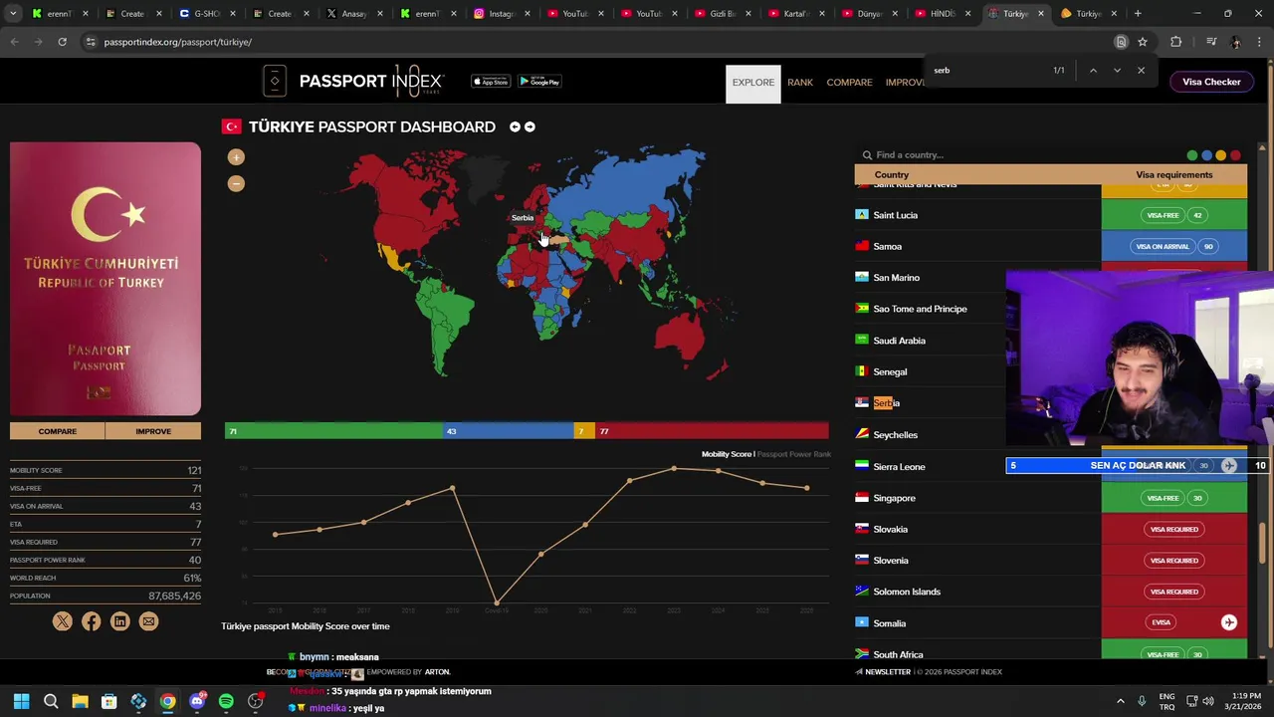Open Windows taskbar search

click(51, 701)
